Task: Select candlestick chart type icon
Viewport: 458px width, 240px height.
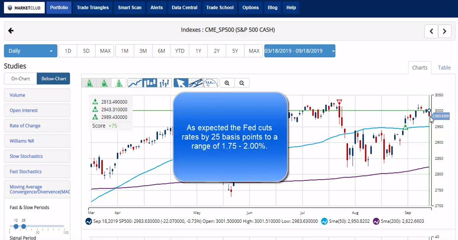Action: coord(150,83)
